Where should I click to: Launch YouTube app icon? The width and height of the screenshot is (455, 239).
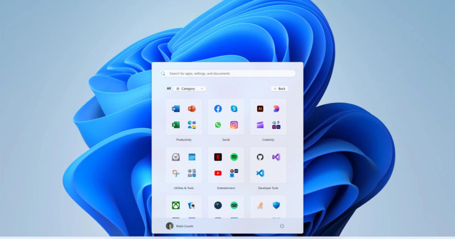tap(218, 173)
